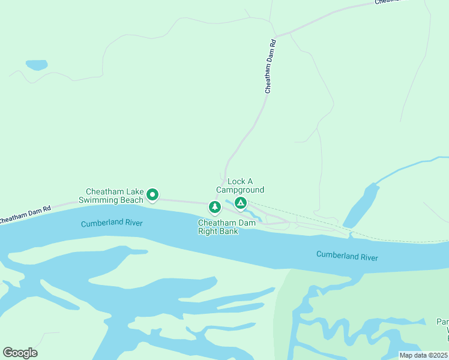
Task: Click the Lock A Campground tent marker
Action: [x=241, y=203]
